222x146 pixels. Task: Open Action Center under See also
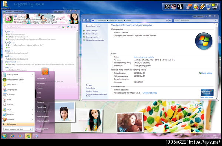tap(91, 88)
